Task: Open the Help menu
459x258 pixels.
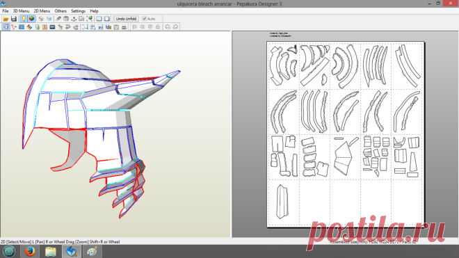Action: click(x=94, y=11)
